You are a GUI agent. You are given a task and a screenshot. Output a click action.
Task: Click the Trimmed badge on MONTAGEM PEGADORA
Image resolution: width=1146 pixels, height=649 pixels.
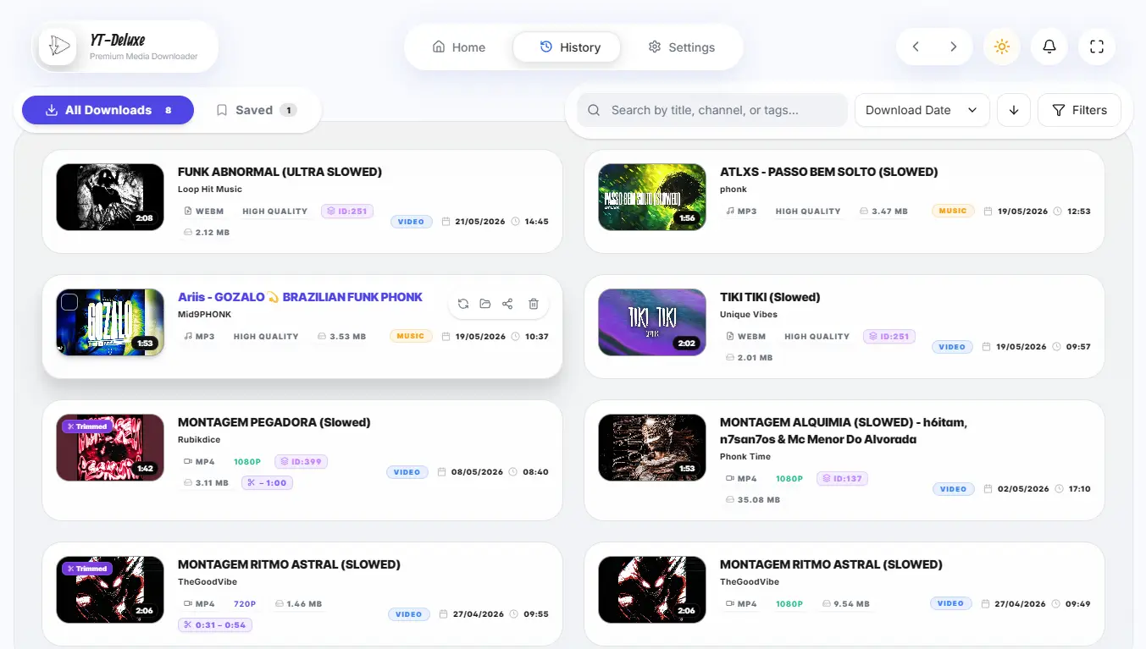coord(87,426)
